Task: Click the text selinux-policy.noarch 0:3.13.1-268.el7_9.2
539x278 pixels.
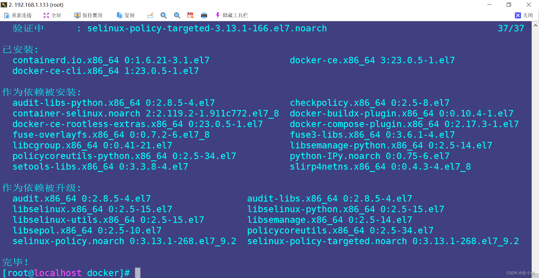Action: (x=124, y=241)
